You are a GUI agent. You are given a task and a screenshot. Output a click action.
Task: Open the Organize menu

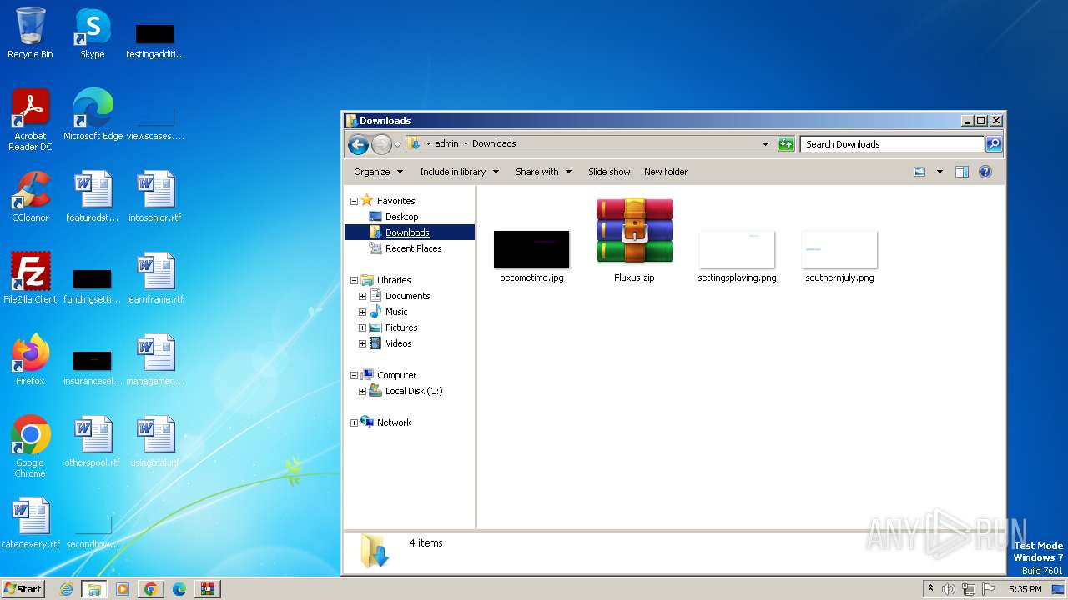coord(378,172)
